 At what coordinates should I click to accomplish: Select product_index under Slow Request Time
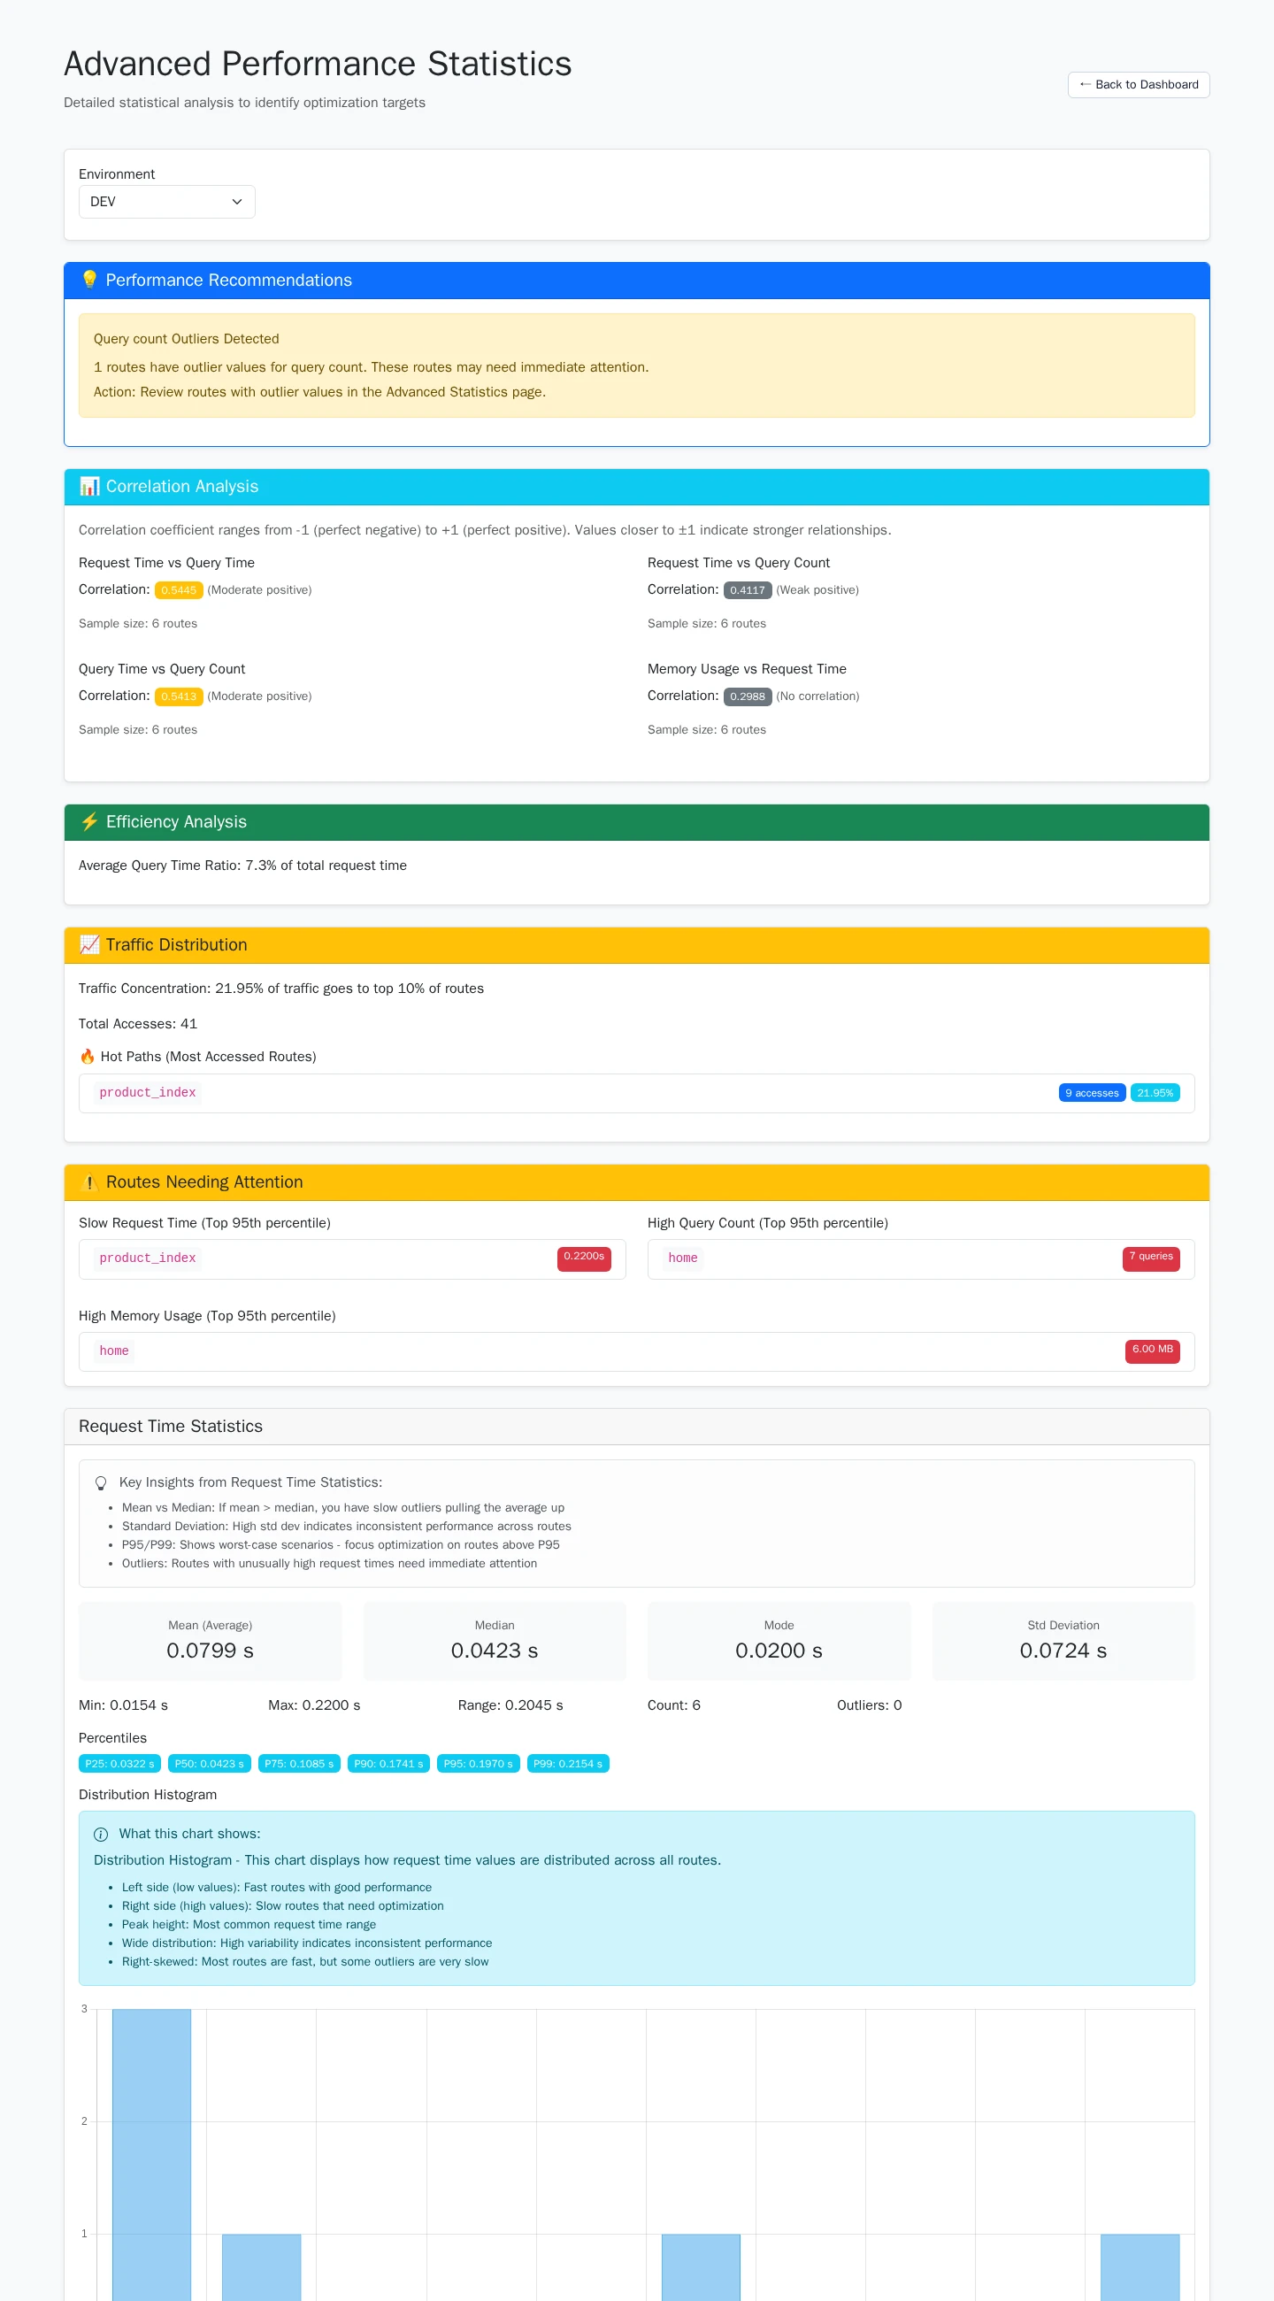(x=148, y=1258)
